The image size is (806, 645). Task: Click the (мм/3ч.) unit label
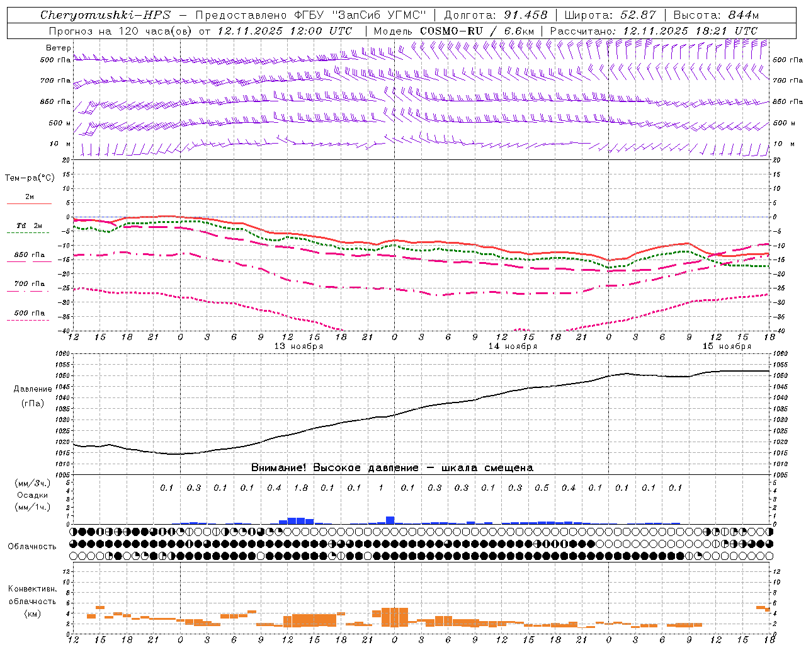pyautogui.click(x=33, y=483)
